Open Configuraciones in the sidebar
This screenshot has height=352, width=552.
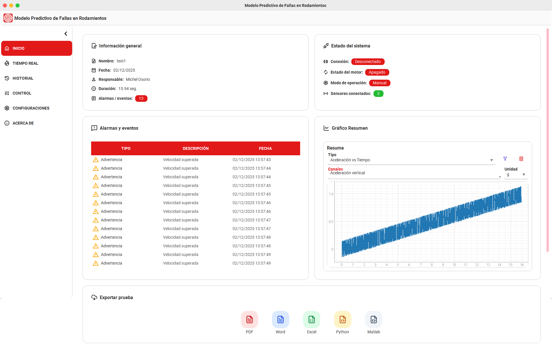pyautogui.click(x=31, y=108)
